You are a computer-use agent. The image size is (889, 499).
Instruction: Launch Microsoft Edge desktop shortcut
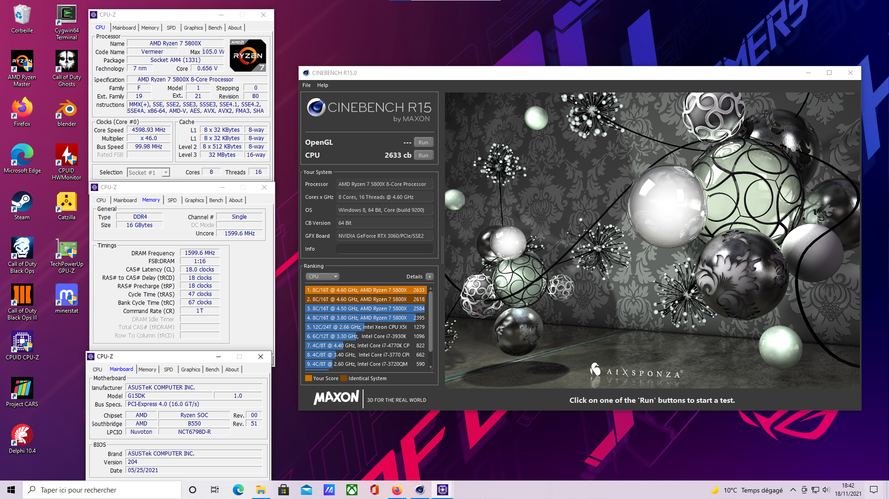22,159
